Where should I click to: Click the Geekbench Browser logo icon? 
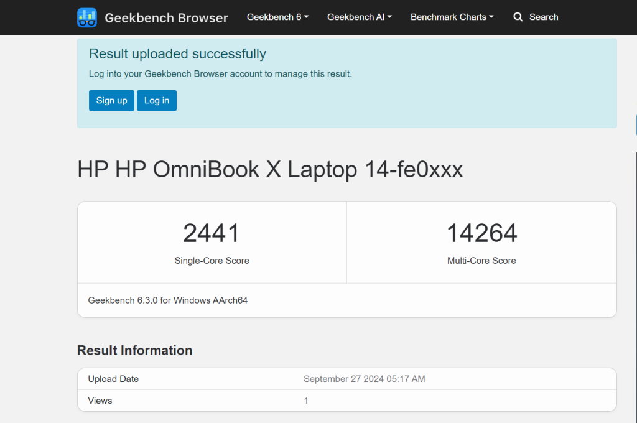(87, 17)
